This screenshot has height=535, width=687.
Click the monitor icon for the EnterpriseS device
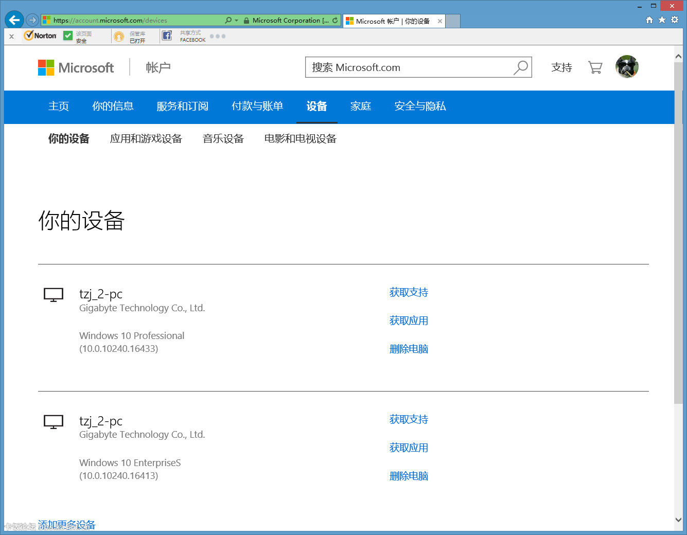[54, 422]
